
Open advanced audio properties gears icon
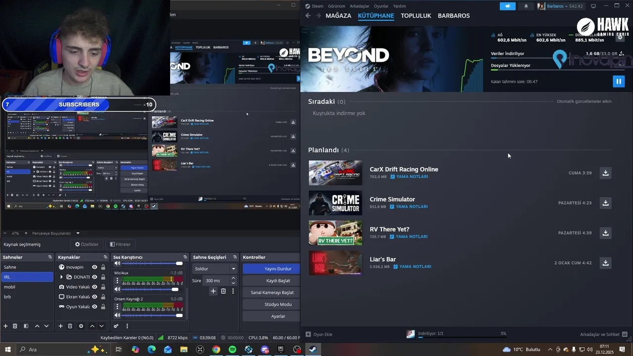tap(116, 326)
